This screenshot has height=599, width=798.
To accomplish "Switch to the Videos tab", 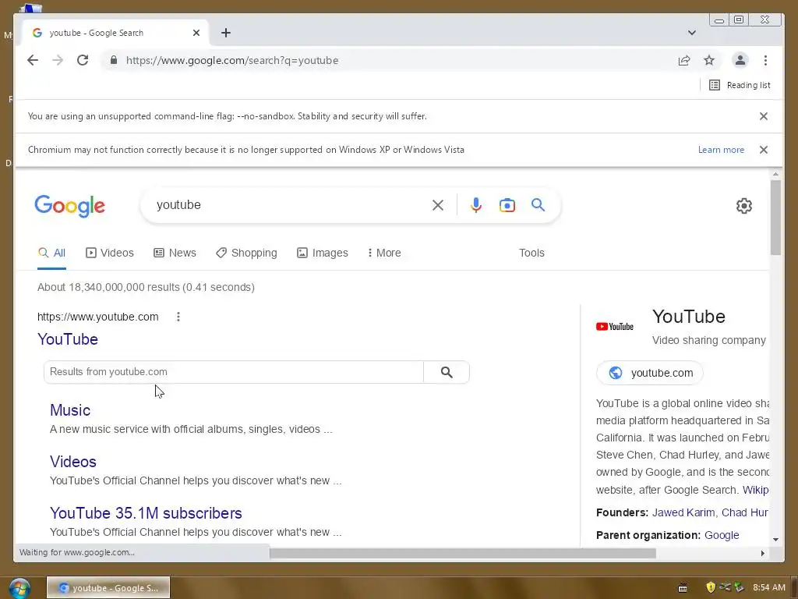I will click(x=109, y=253).
